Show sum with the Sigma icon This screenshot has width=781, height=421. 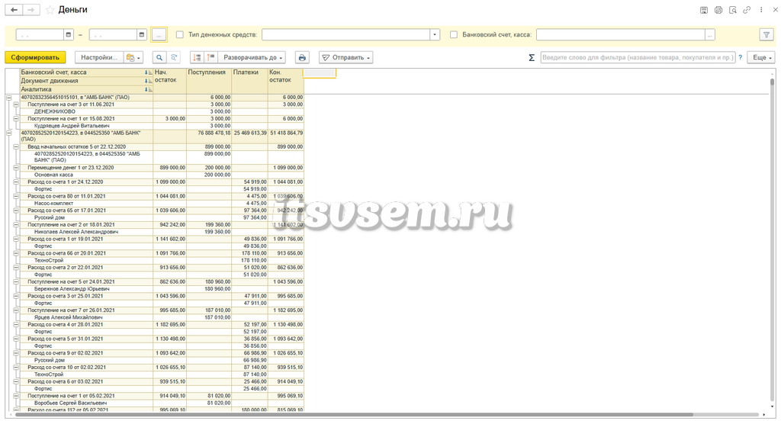(532, 57)
